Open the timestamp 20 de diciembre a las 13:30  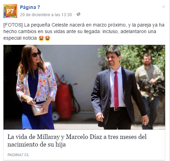click(x=46, y=15)
